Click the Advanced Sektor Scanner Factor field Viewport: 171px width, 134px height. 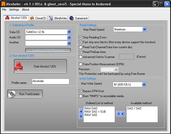pyautogui.click(x=127, y=56)
